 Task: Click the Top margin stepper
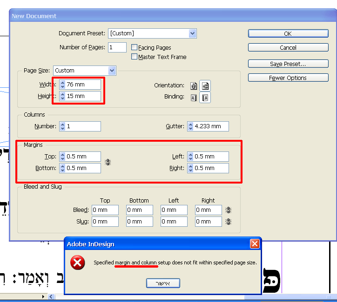tap(62, 157)
